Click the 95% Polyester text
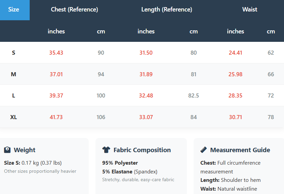This screenshot has height=194, width=284. 120,163
